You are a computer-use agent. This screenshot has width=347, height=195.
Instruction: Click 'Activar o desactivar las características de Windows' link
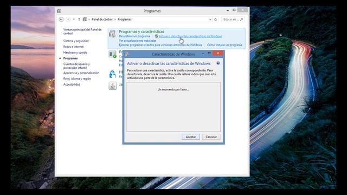(x=190, y=36)
